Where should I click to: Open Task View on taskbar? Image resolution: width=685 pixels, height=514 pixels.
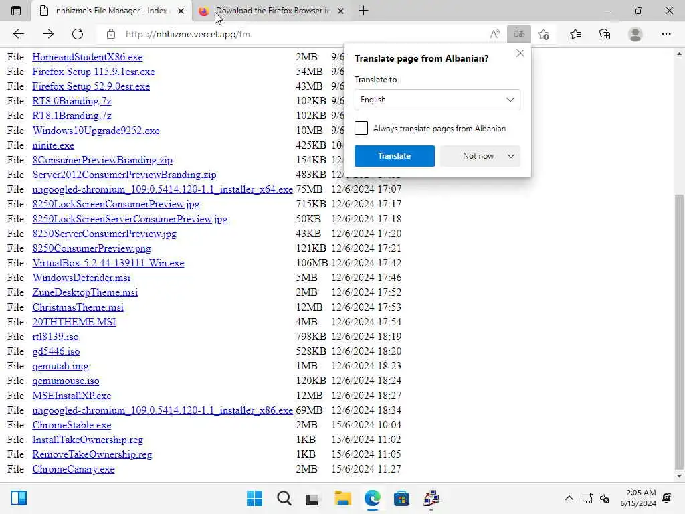pos(312,498)
